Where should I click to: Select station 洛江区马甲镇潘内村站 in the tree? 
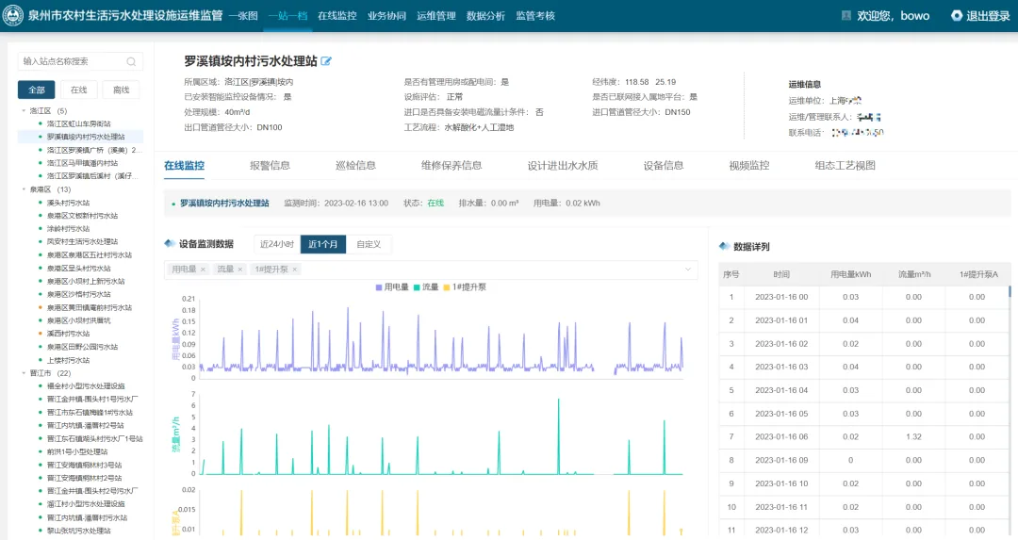click(82, 163)
